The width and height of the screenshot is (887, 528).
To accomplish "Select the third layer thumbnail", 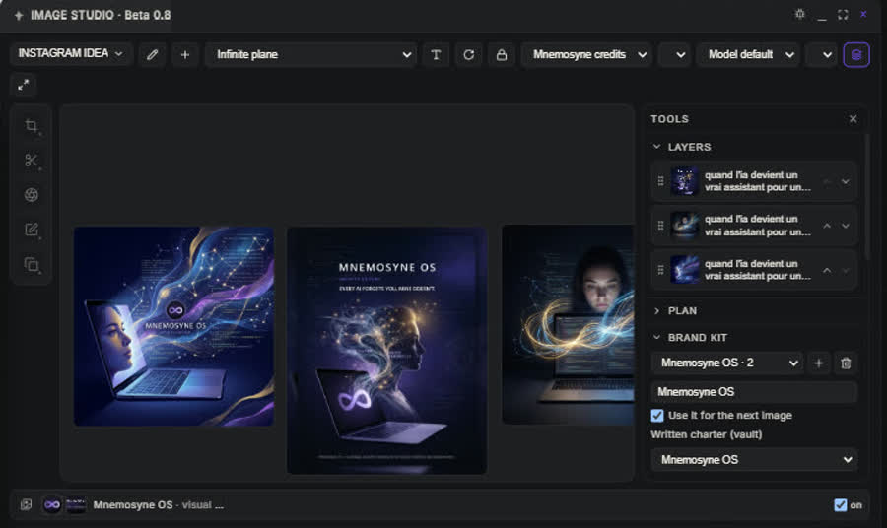I will click(685, 270).
